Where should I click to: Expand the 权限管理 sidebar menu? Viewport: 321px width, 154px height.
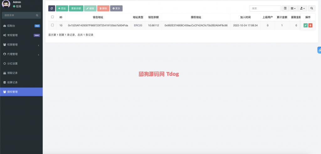coord(21,45)
